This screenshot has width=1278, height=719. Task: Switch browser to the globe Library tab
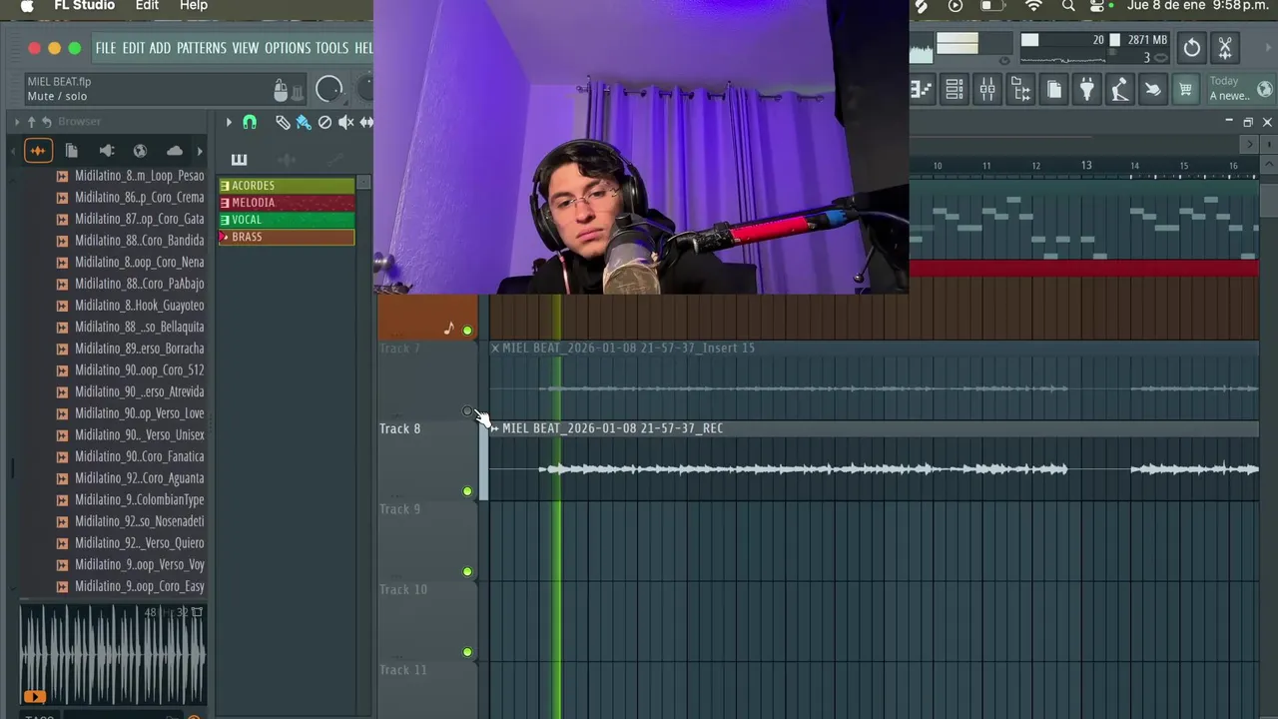(x=140, y=151)
